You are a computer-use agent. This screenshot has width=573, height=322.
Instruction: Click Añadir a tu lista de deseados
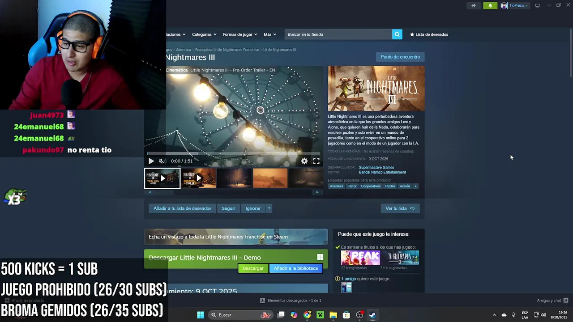coord(182,208)
